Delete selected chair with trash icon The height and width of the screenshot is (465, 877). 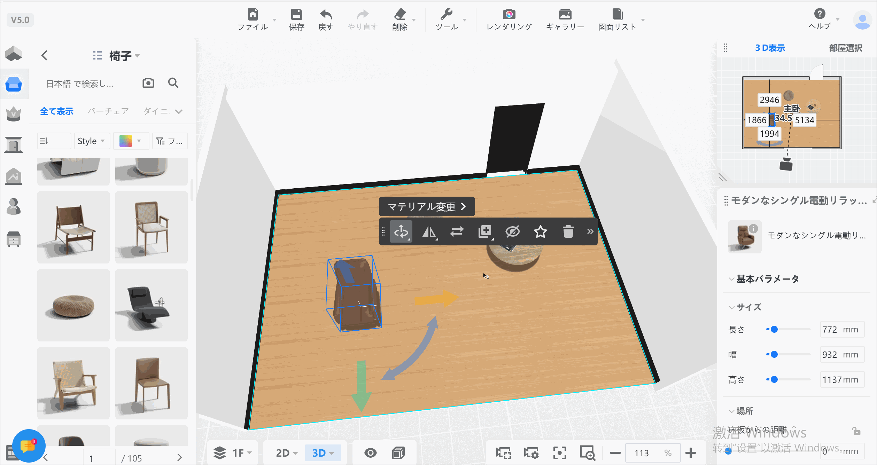pos(568,231)
